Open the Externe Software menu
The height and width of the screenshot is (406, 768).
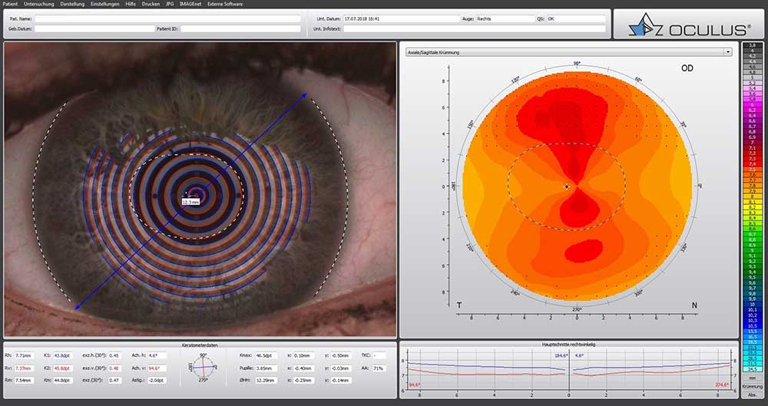225,3
